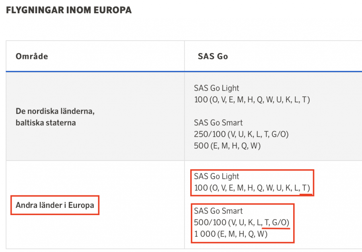Click SAS Go Light in the Nordic row
Screen dimensions: 362x252
216,88
